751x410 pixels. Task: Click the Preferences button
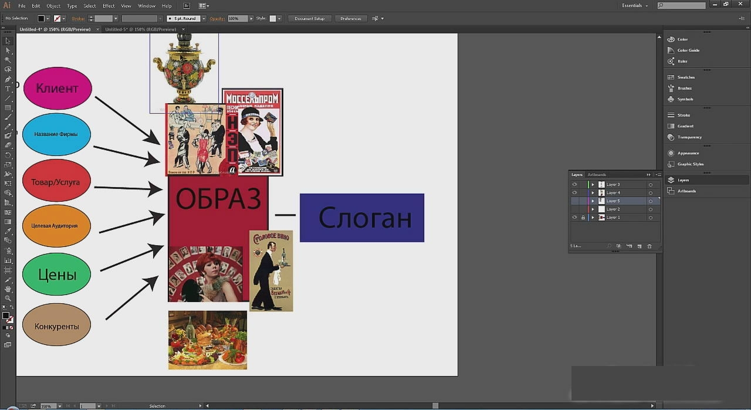[351, 19]
